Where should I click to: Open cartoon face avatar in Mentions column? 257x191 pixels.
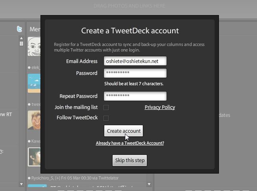click(x=34, y=46)
